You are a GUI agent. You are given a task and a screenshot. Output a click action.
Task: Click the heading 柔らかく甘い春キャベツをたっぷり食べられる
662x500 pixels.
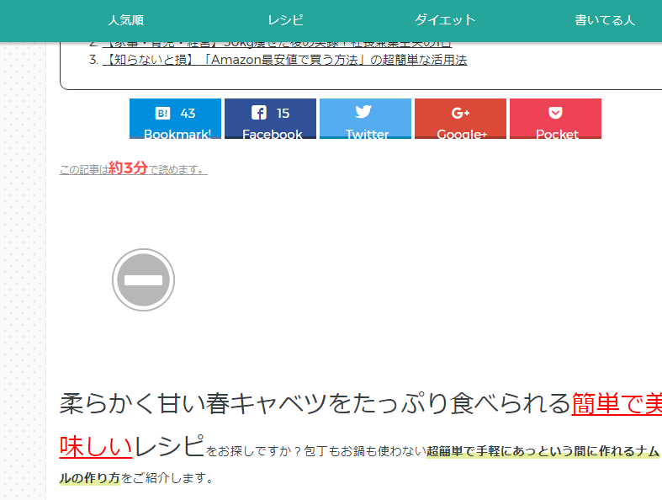[x=315, y=404]
